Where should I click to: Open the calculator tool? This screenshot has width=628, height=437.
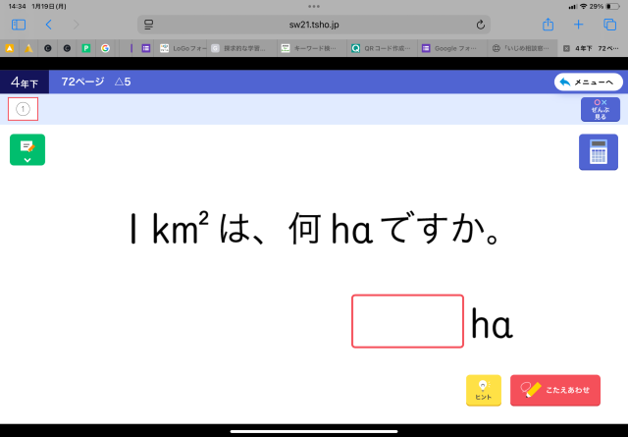pos(598,152)
